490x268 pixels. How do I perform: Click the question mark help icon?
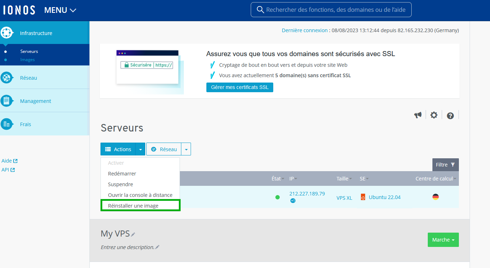tap(450, 115)
